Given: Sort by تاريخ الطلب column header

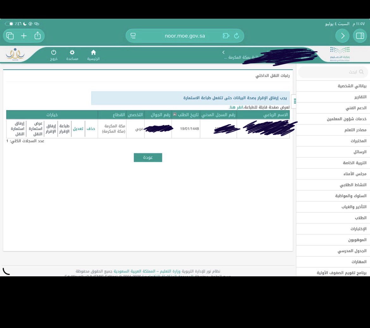Looking at the screenshot, I should pos(188,115).
